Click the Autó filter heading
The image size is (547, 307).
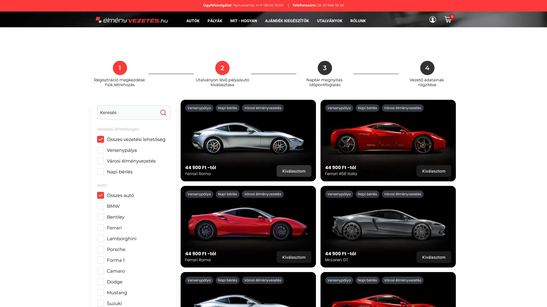click(x=102, y=185)
